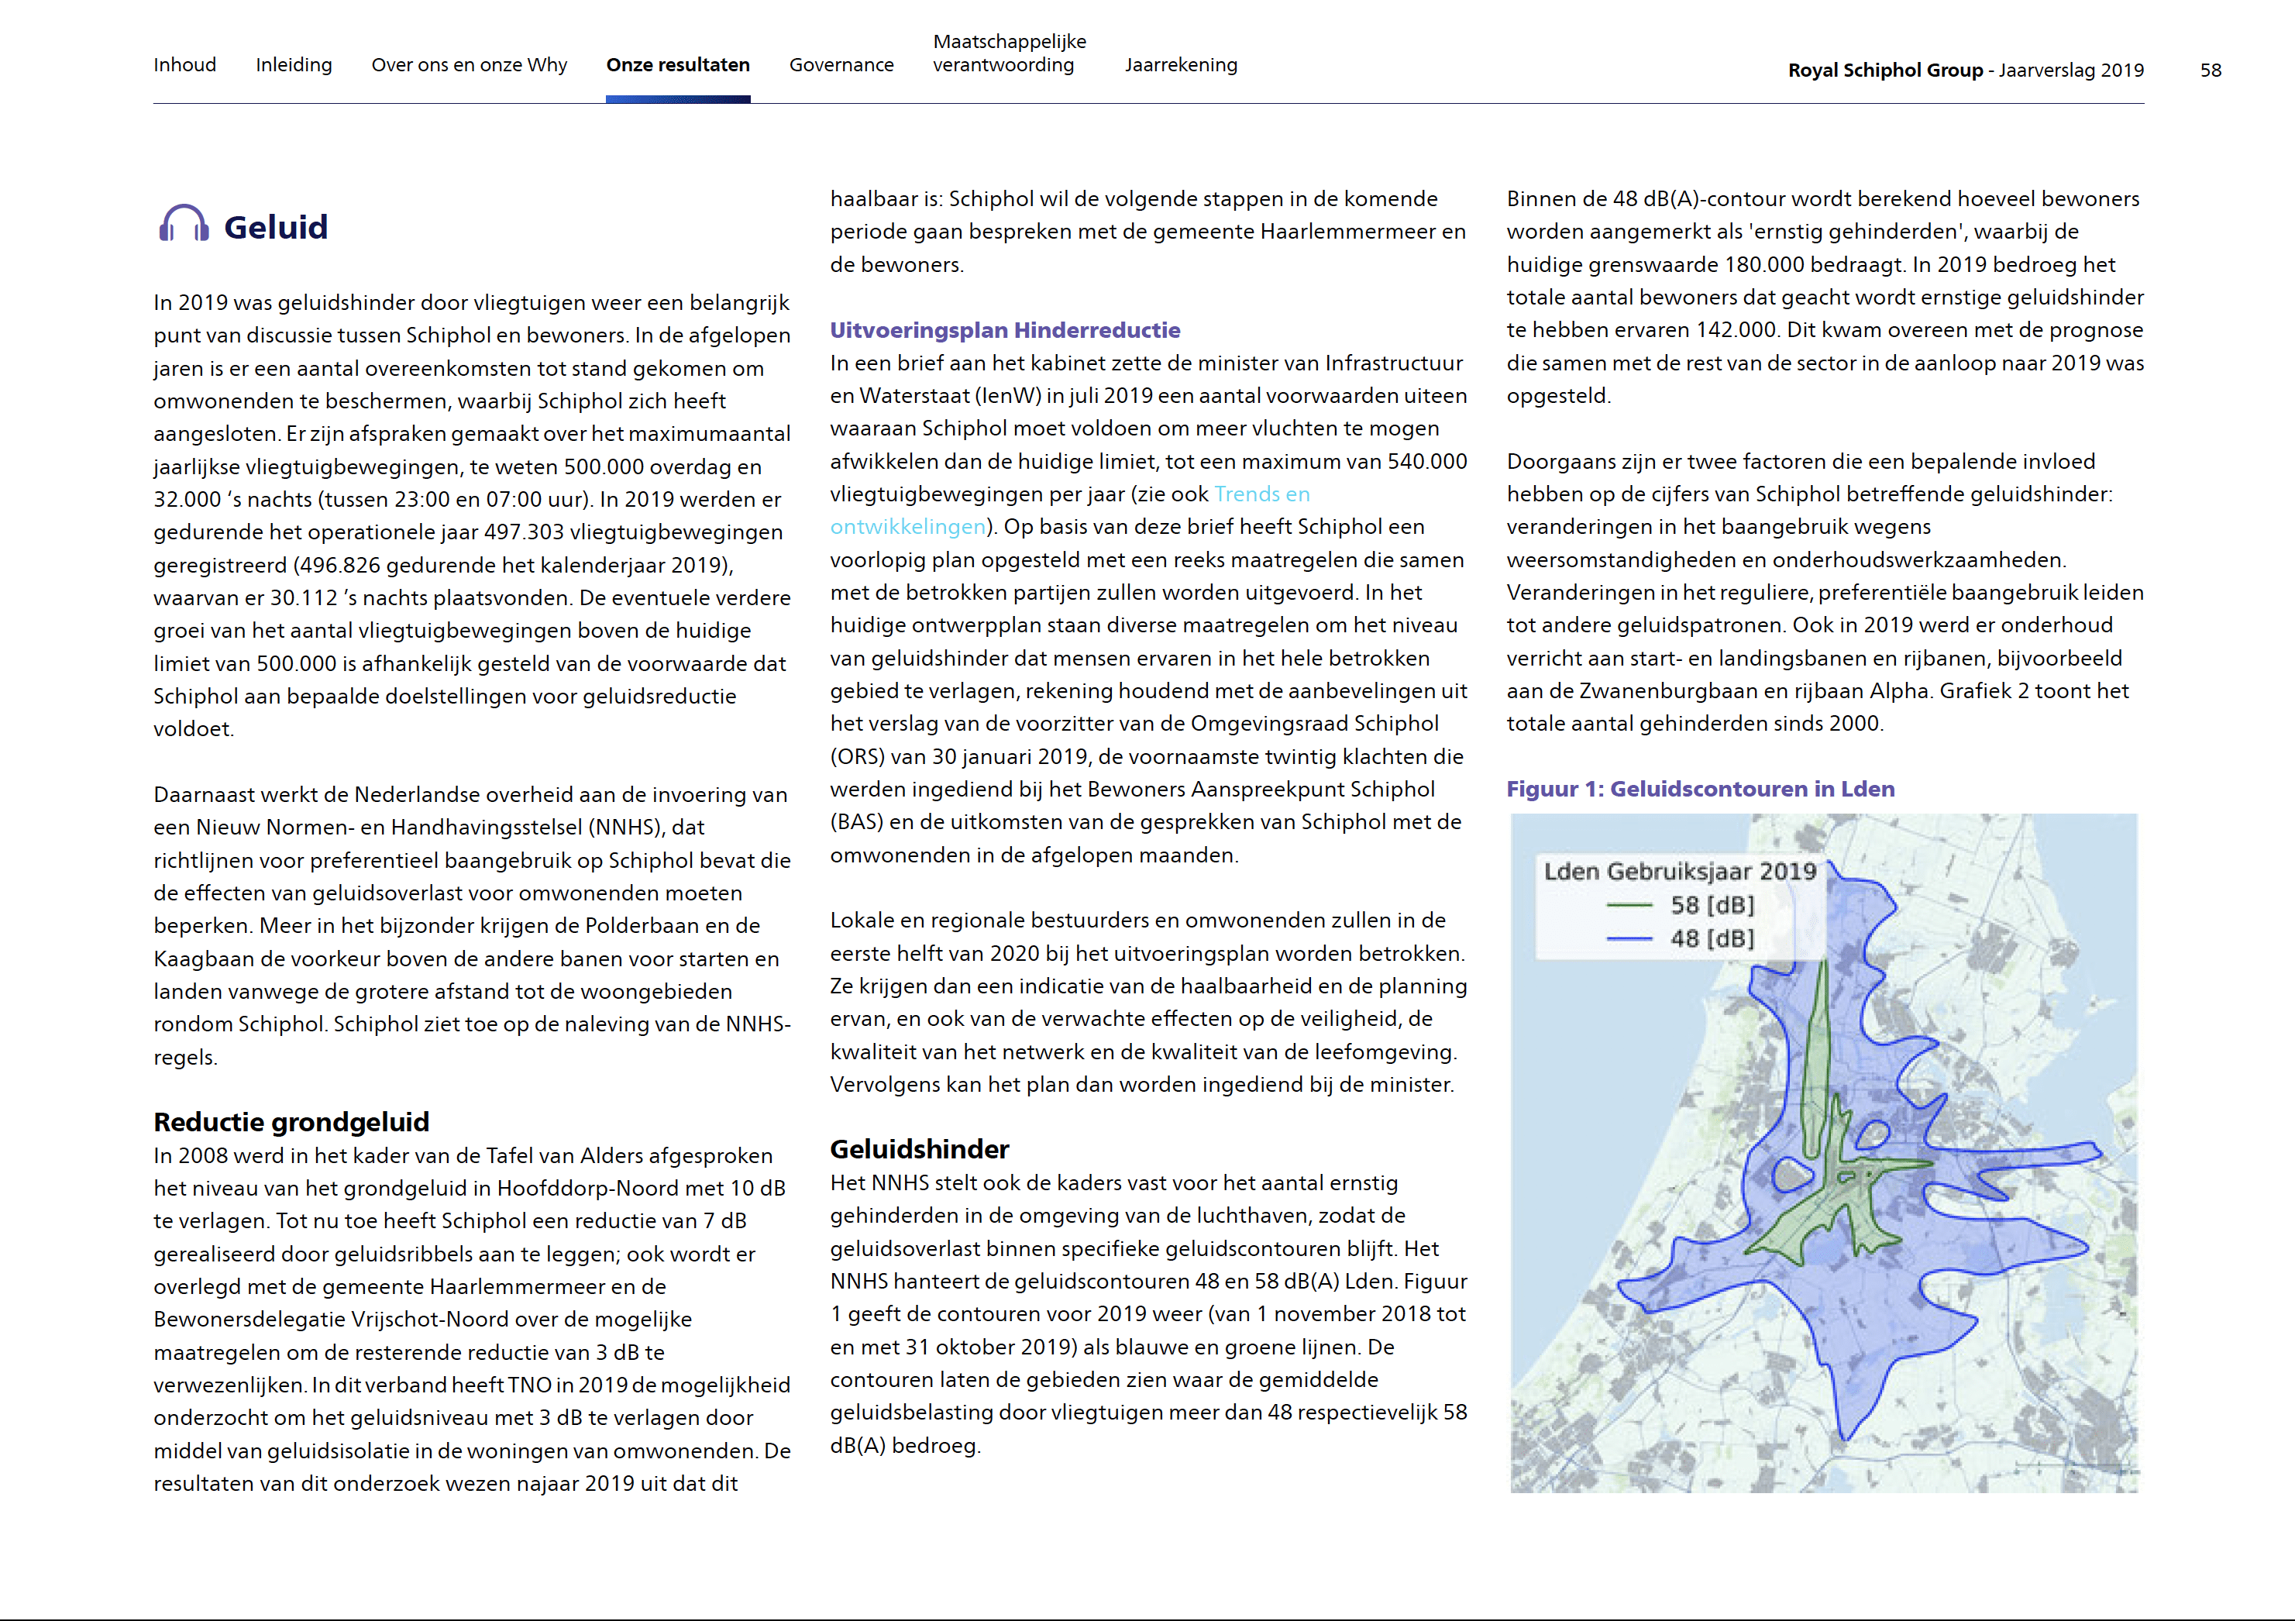
Task: Click the headphones icon beside Geluid
Action: coord(184,224)
